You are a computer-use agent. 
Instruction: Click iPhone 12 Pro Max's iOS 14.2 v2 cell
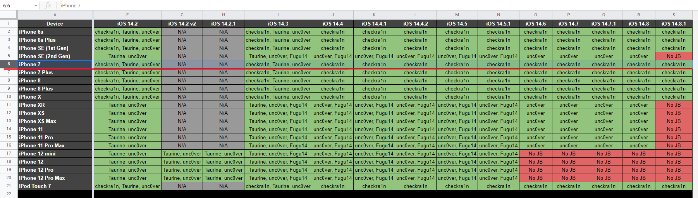coord(182,178)
